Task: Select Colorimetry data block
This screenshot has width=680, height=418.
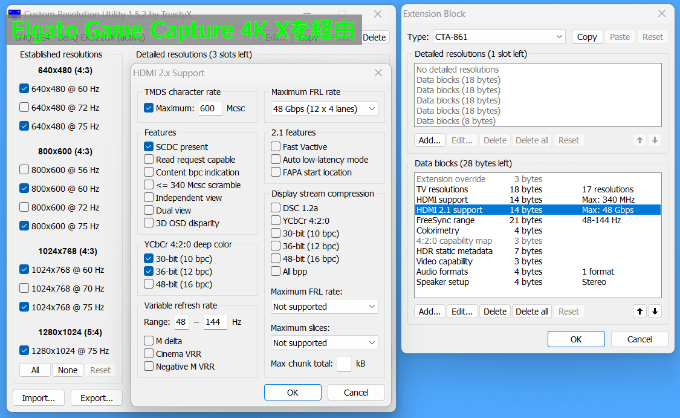Action: pyautogui.click(x=538, y=230)
